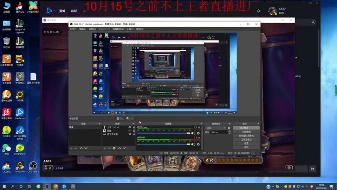Open Tencent QQ desktop shortcut
Image resolution: width=337 pixels, height=190 pixels.
click(x=20, y=7)
